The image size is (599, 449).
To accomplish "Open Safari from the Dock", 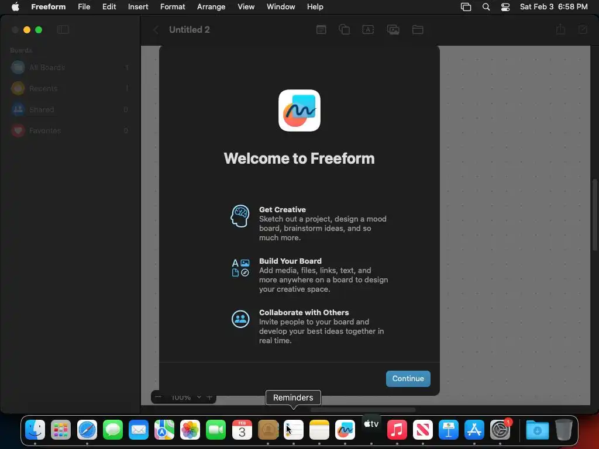I will coord(87,430).
